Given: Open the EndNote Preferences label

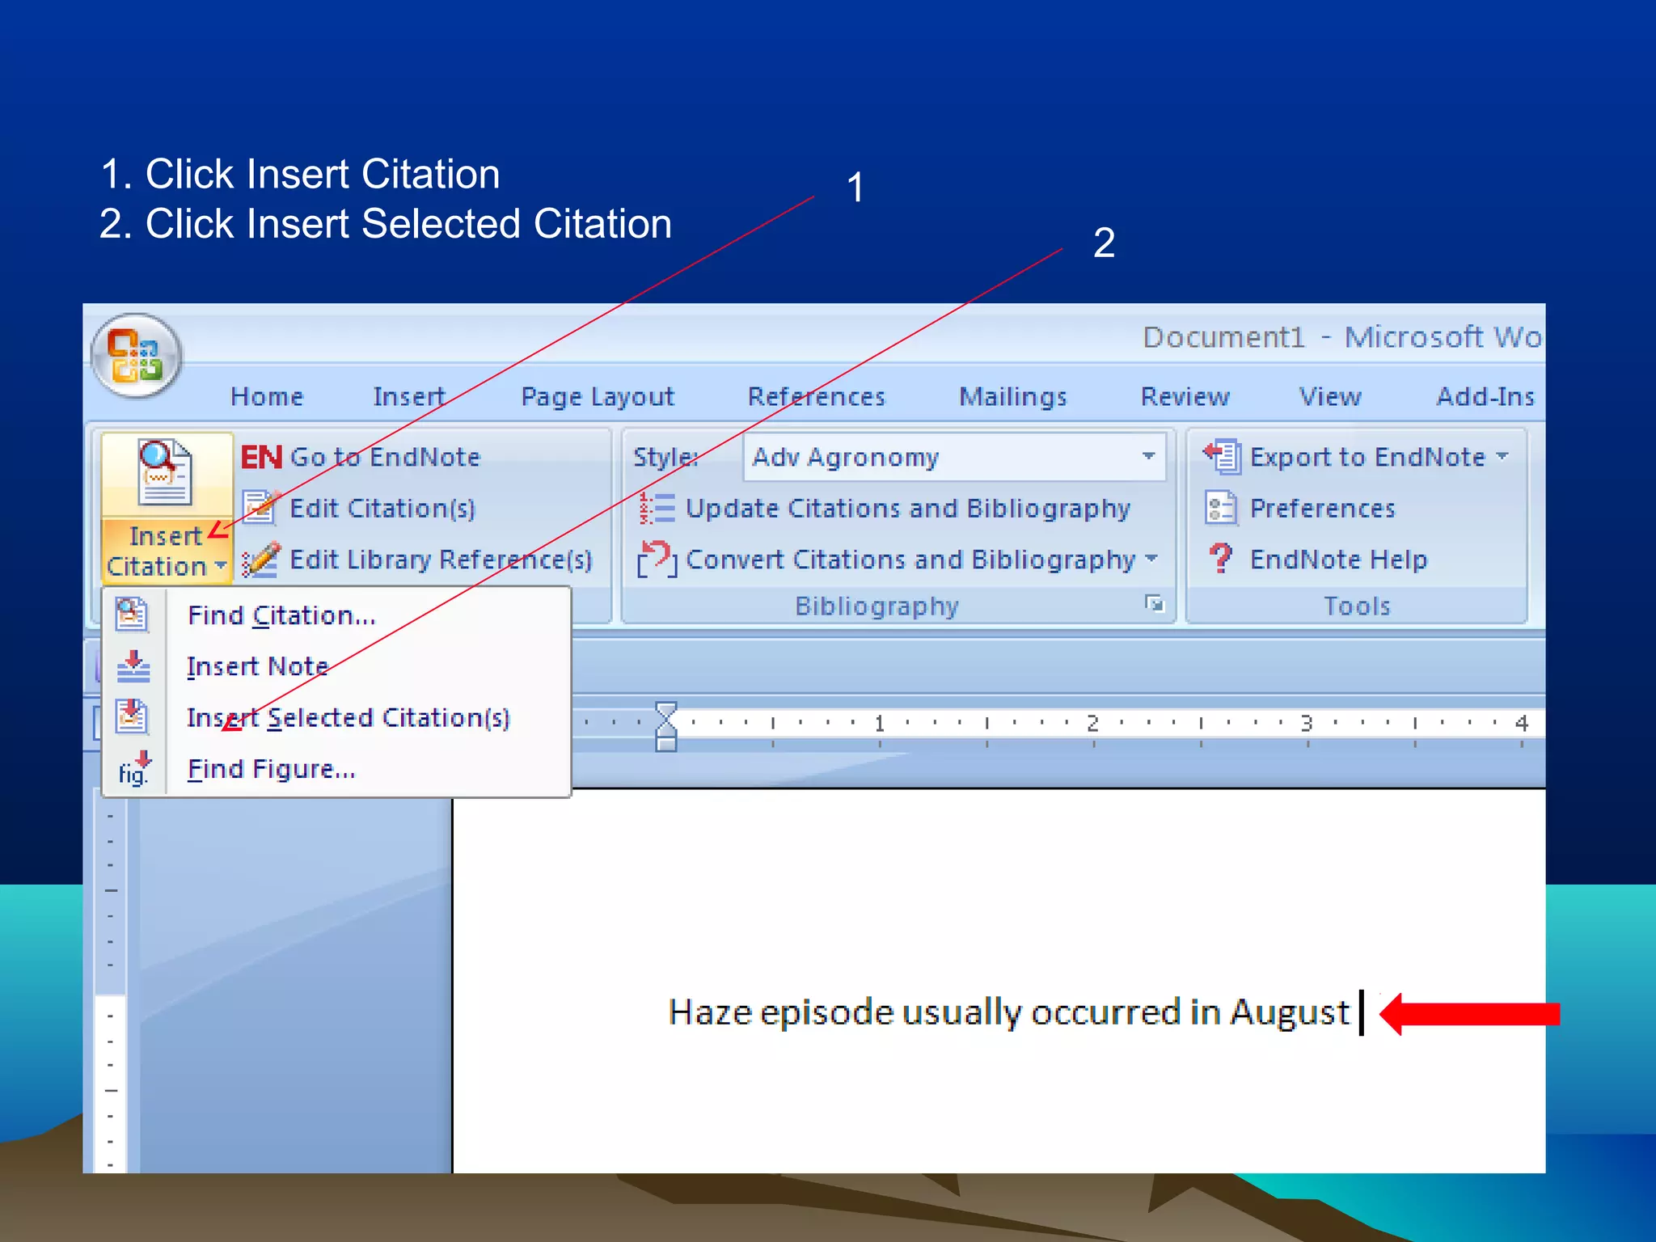Looking at the screenshot, I should 1323,509.
